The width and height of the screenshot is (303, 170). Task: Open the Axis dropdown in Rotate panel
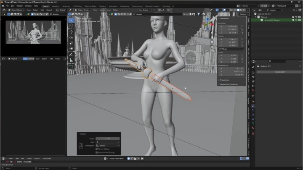(x=108, y=142)
